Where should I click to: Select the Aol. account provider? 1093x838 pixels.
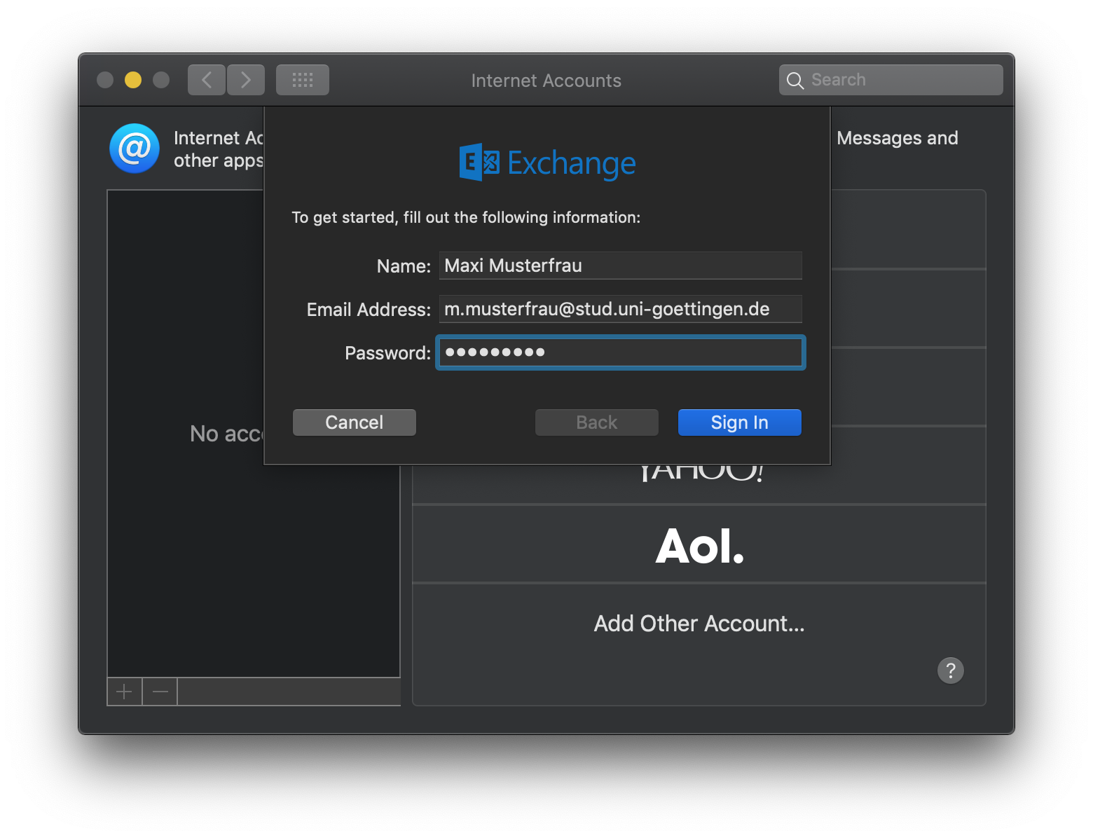(699, 544)
